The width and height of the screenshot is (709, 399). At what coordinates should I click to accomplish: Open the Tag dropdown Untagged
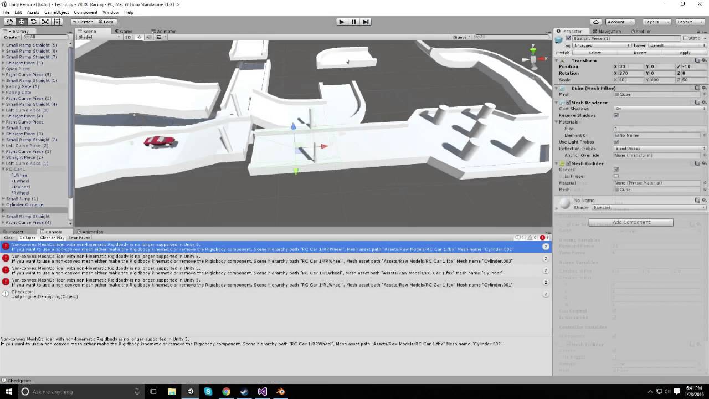coord(602,45)
